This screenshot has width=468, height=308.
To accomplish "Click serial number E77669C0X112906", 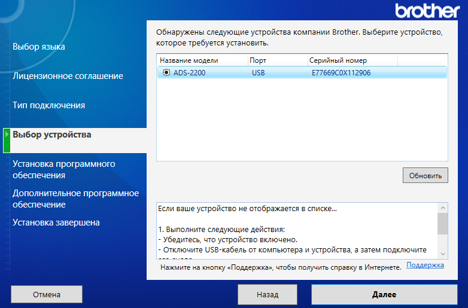I will (341, 73).
